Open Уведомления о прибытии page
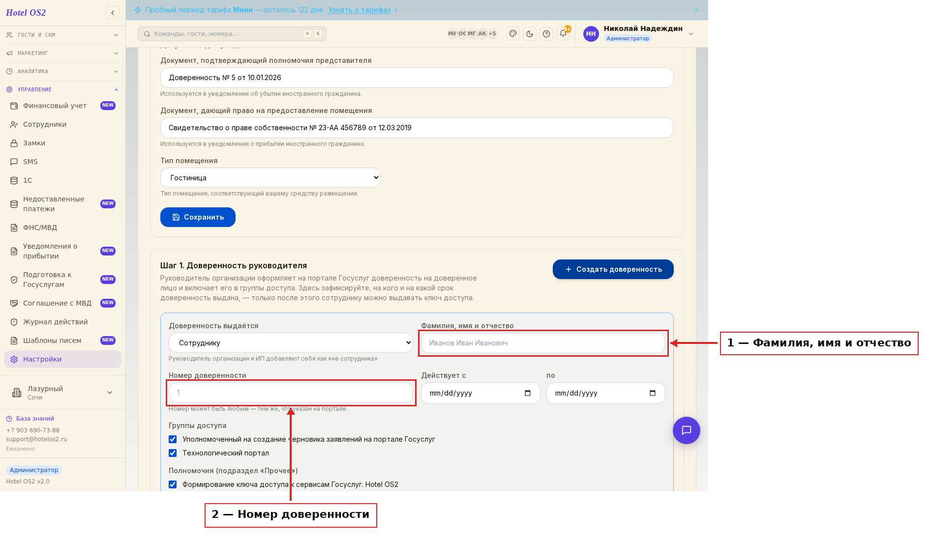Image resolution: width=930 pixels, height=539 pixels. (x=62, y=251)
